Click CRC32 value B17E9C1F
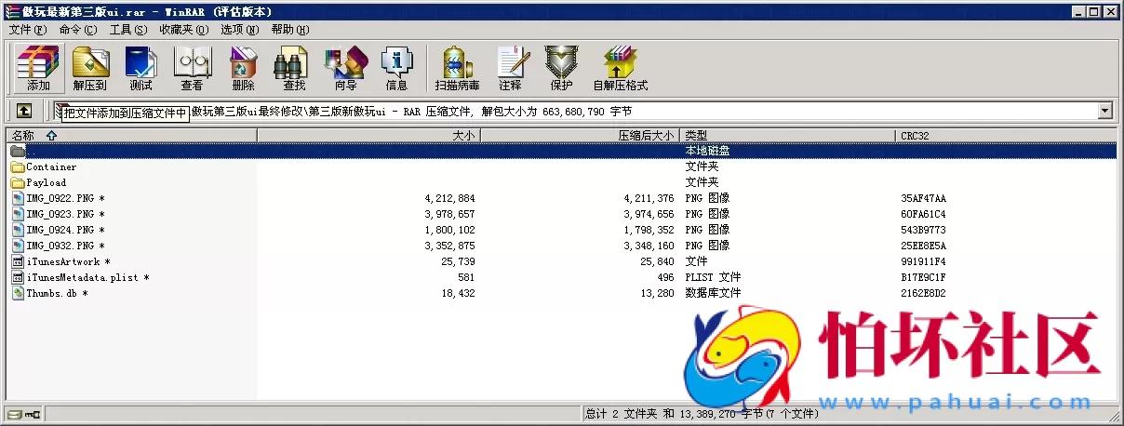This screenshot has width=1124, height=426. [x=923, y=277]
